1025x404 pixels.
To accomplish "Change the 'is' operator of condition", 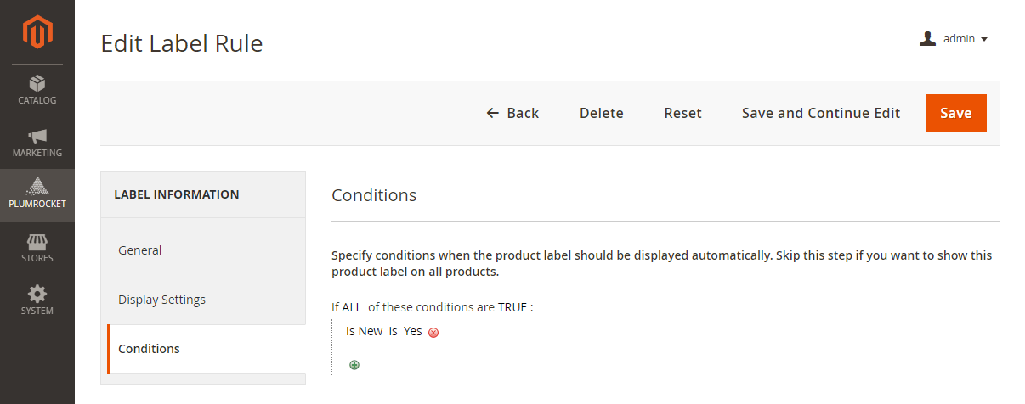I will pyautogui.click(x=394, y=331).
